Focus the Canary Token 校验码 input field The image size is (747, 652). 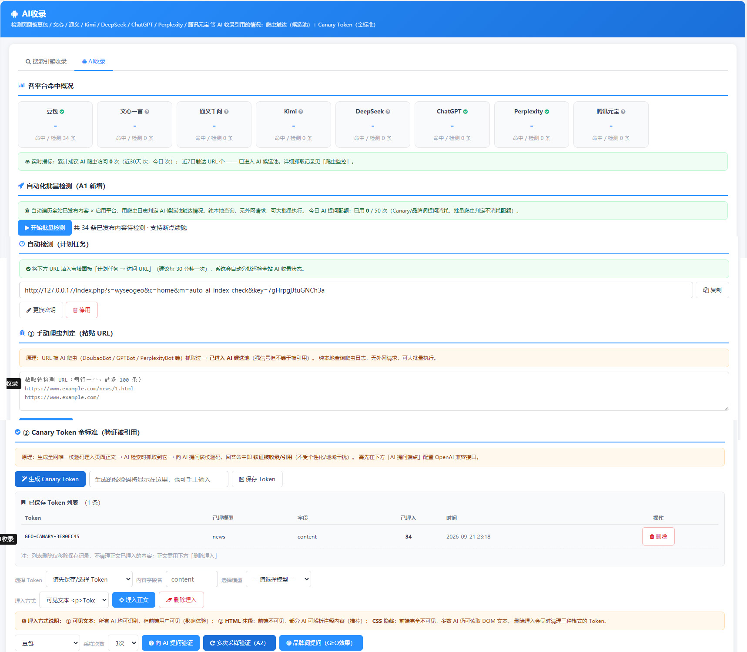[159, 479]
